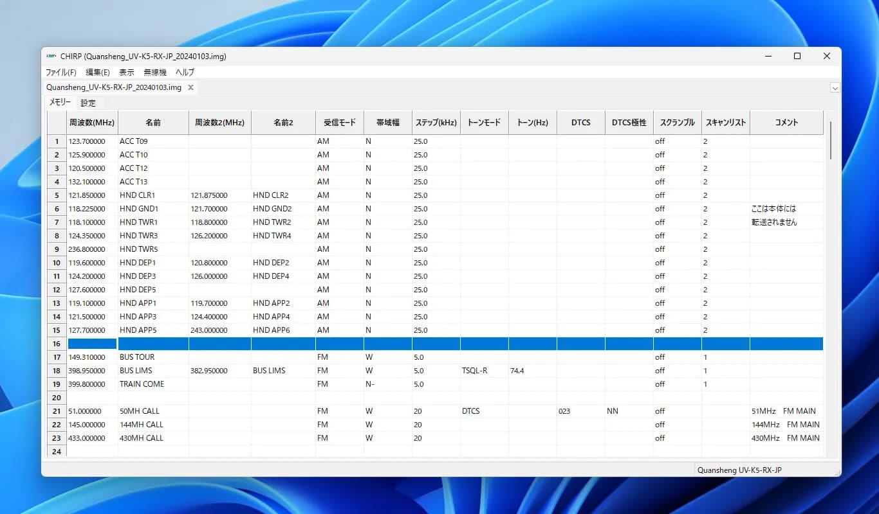Open the 無線機 menu
This screenshot has width=879, height=514.
[x=155, y=73]
